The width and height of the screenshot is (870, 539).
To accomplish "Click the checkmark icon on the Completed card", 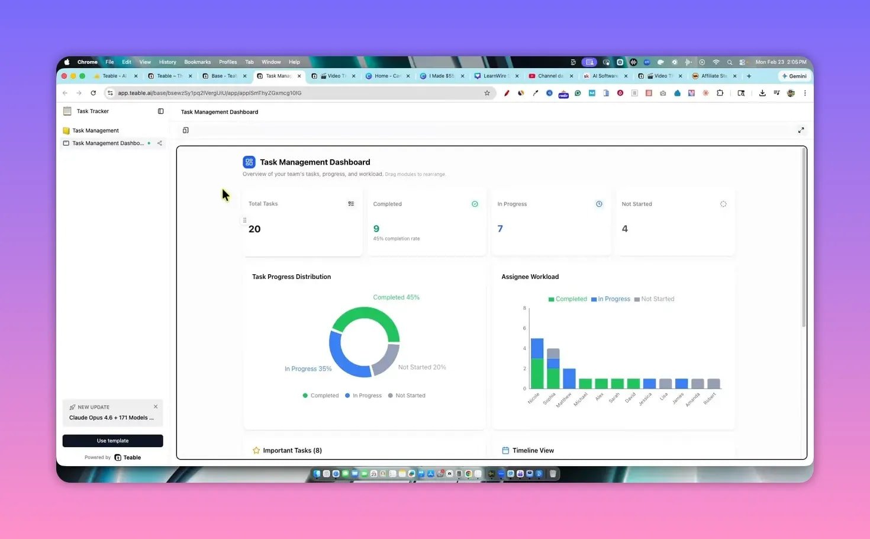I will (x=475, y=203).
